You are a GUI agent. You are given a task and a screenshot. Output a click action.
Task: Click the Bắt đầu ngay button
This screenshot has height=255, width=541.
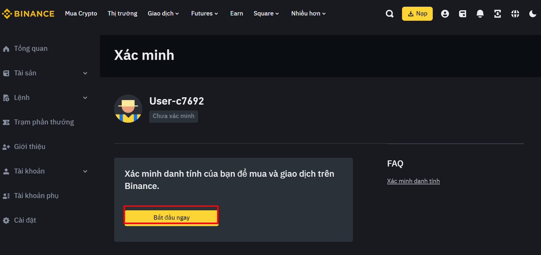[171, 217]
